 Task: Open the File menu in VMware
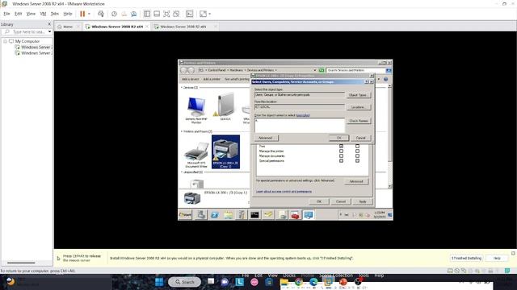[6, 14]
